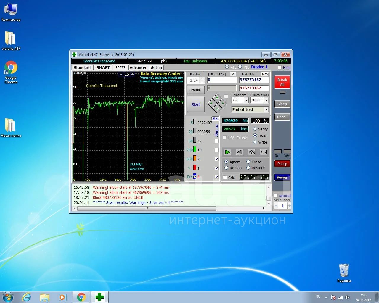Click the Sleep button
This screenshot has width=379, height=303.
pyautogui.click(x=282, y=104)
